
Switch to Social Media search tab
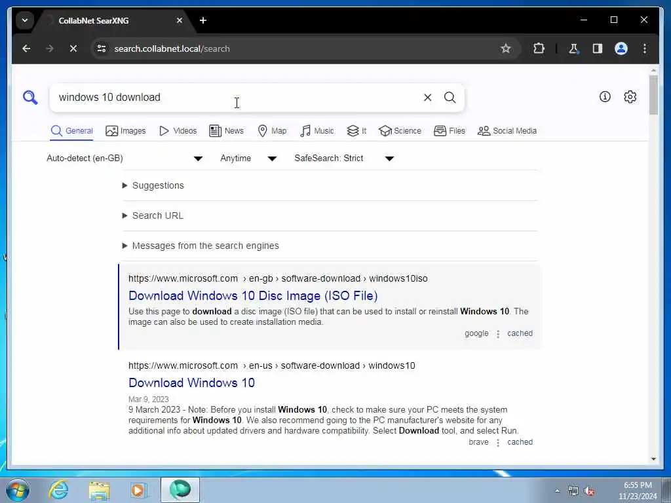[x=507, y=131]
